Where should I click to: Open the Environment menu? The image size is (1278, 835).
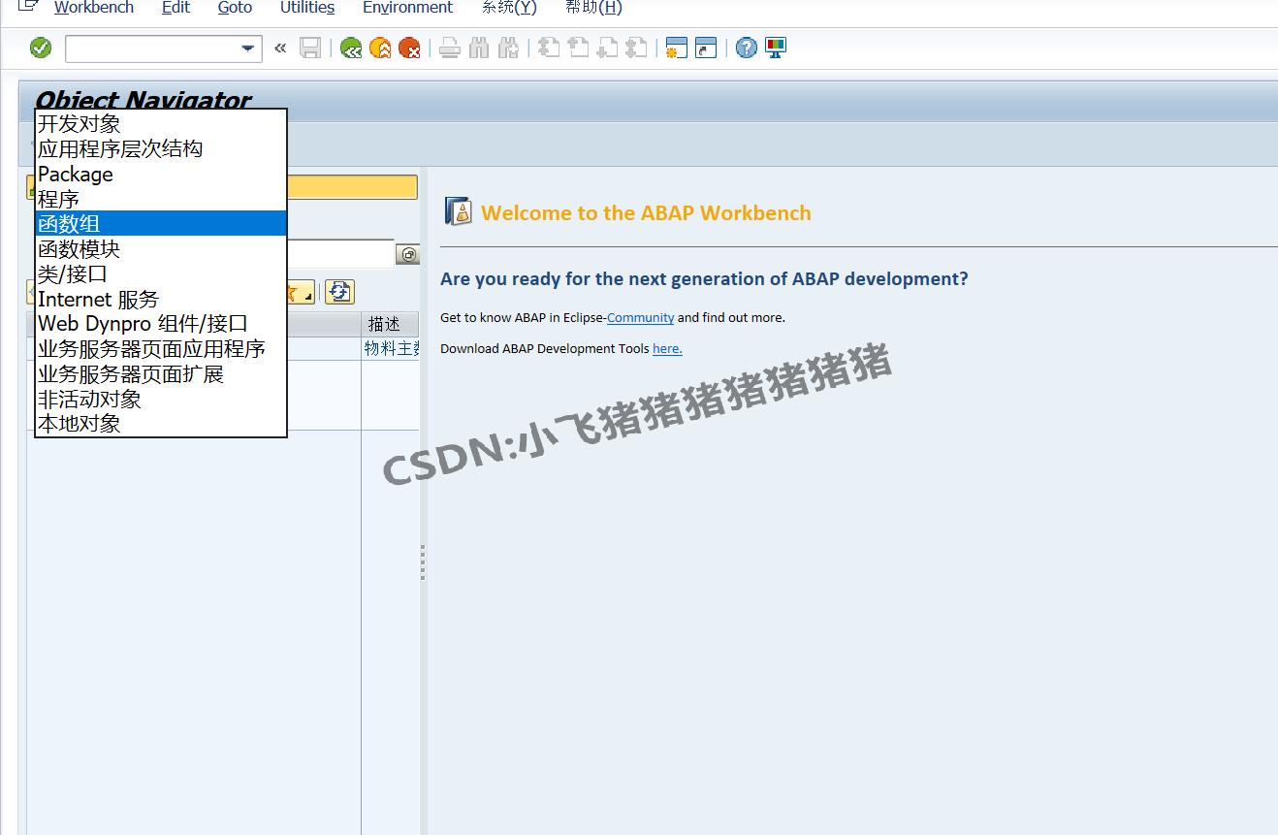pyautogui.click(x=407, y=8)
